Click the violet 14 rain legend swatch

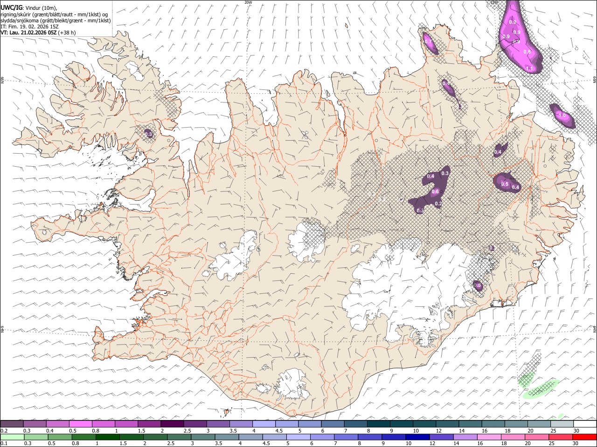465,437
